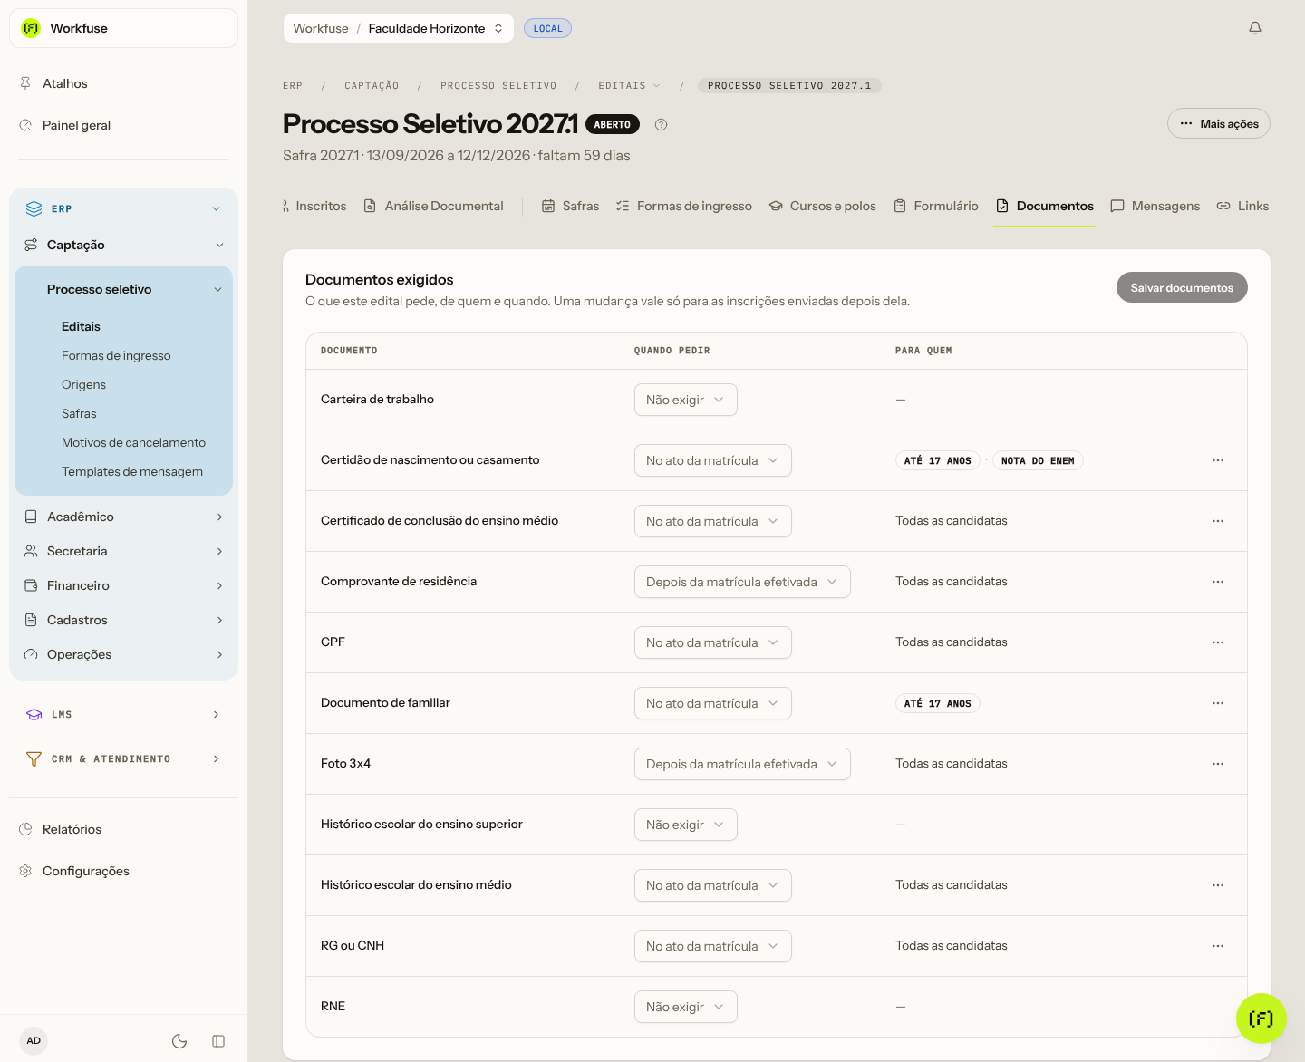The width and height of the screenshot is (1305, 1062).
Task: Collapse the Captação section
Action: point(123,245)
